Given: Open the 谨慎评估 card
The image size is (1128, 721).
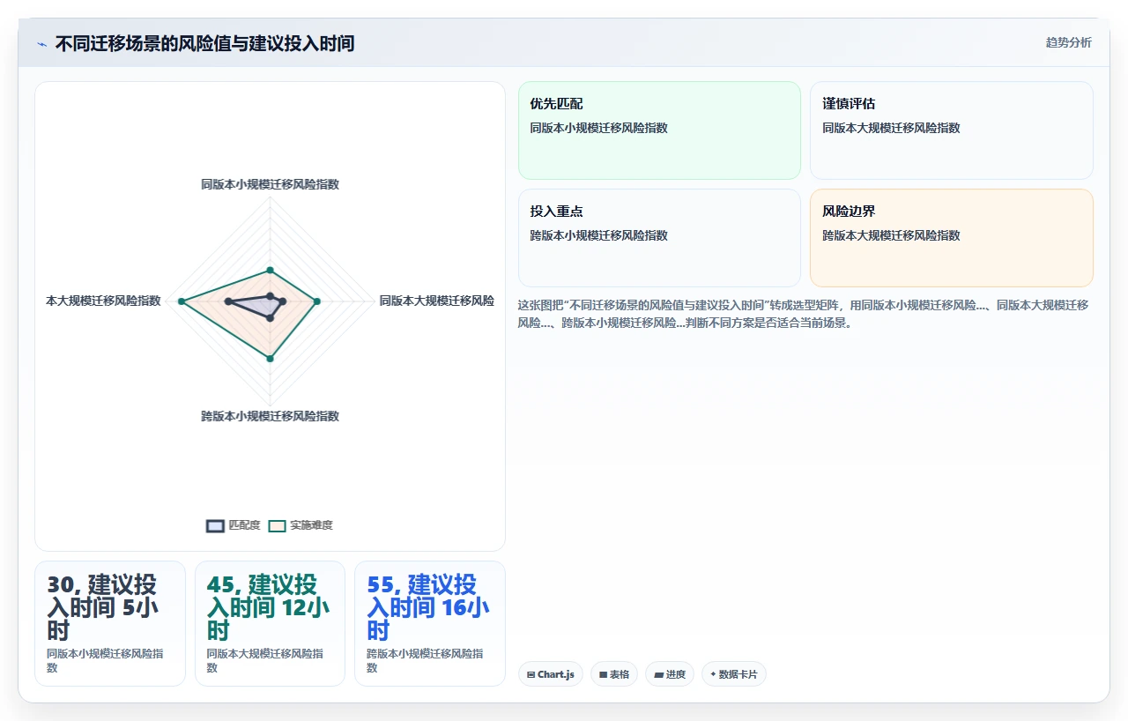Looking at the screenshot, I should pos(952,130).
